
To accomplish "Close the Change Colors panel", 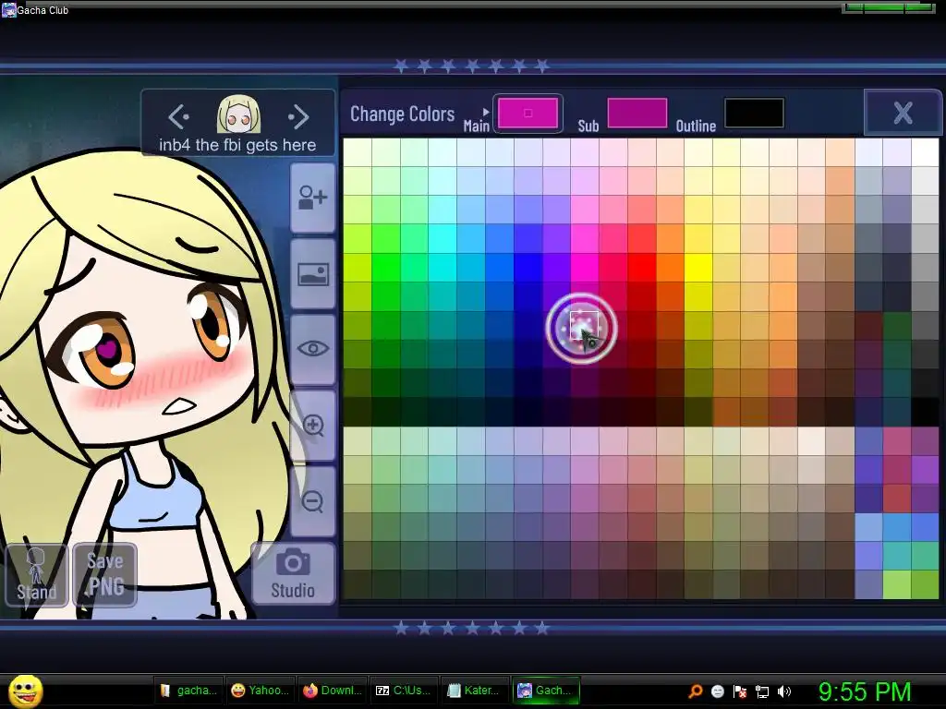I will point(903,112).
